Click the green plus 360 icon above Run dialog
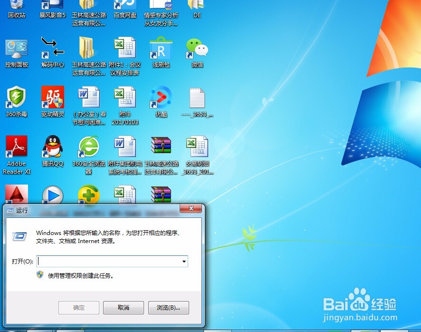This screenshot has width=421, height=332. (89, 195)
